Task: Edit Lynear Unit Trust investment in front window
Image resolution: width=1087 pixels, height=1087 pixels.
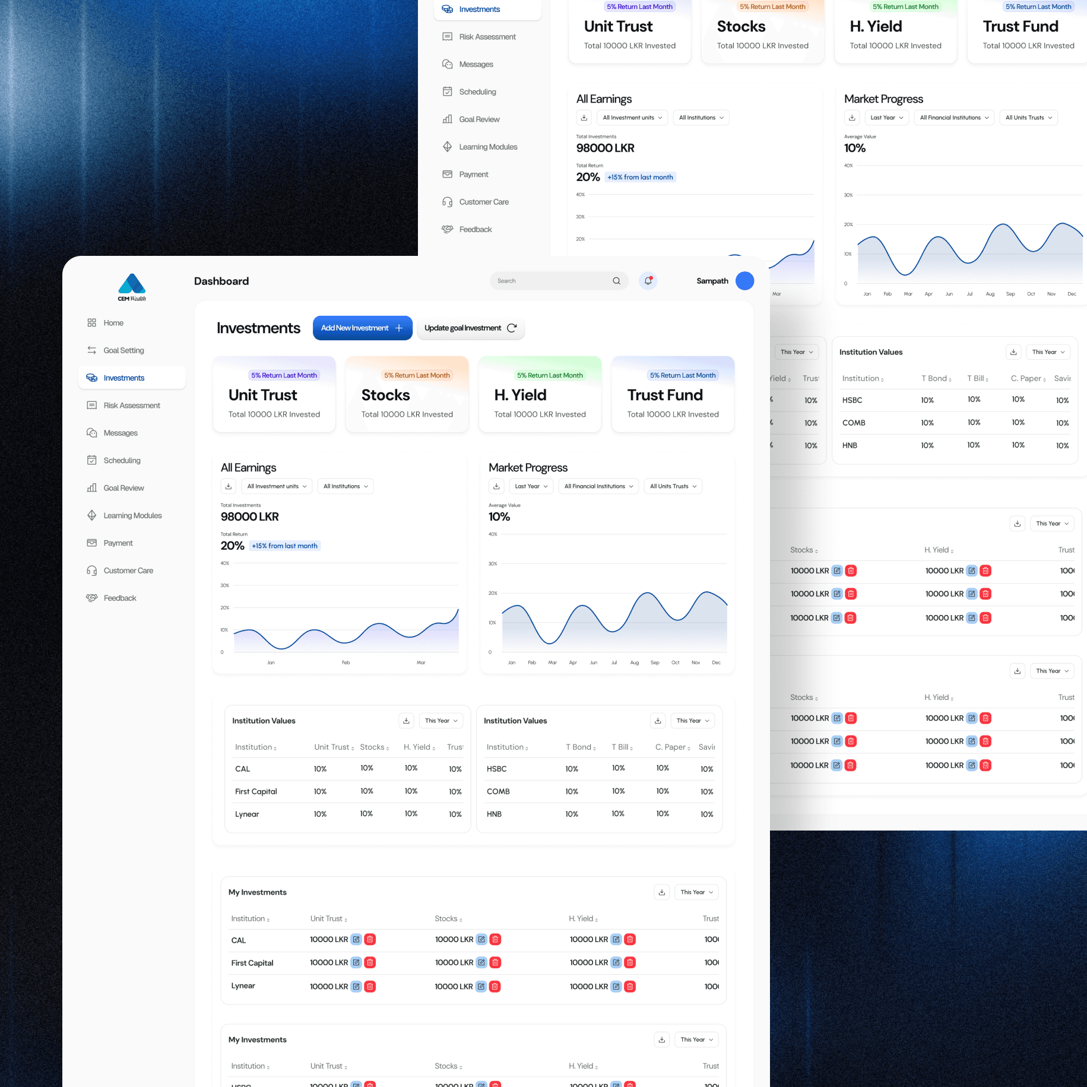Action: click(x=356, y=986)
